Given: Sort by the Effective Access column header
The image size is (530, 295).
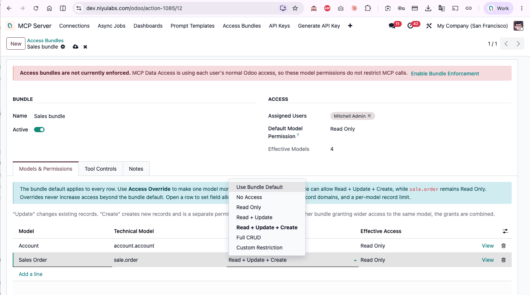Looking at the screenshot, I should [381, 231].
